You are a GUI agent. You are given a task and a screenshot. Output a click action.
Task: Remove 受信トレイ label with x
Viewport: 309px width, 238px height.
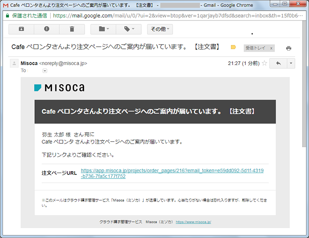(x=271, y=48)
